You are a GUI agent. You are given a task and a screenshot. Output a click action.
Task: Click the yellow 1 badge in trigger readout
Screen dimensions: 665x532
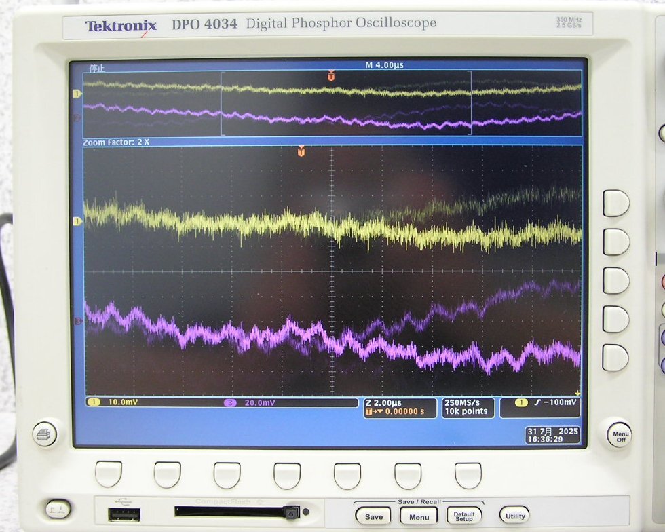point(521,402)
